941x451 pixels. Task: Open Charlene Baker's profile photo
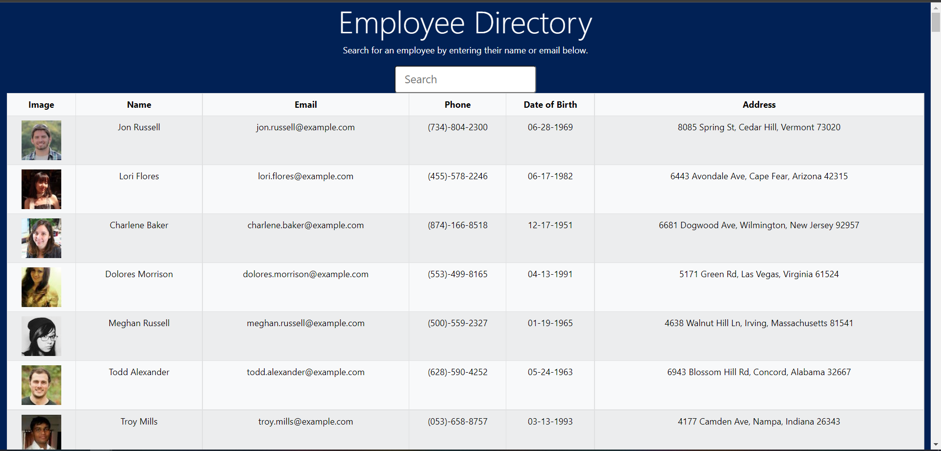[x=41, y=238]
